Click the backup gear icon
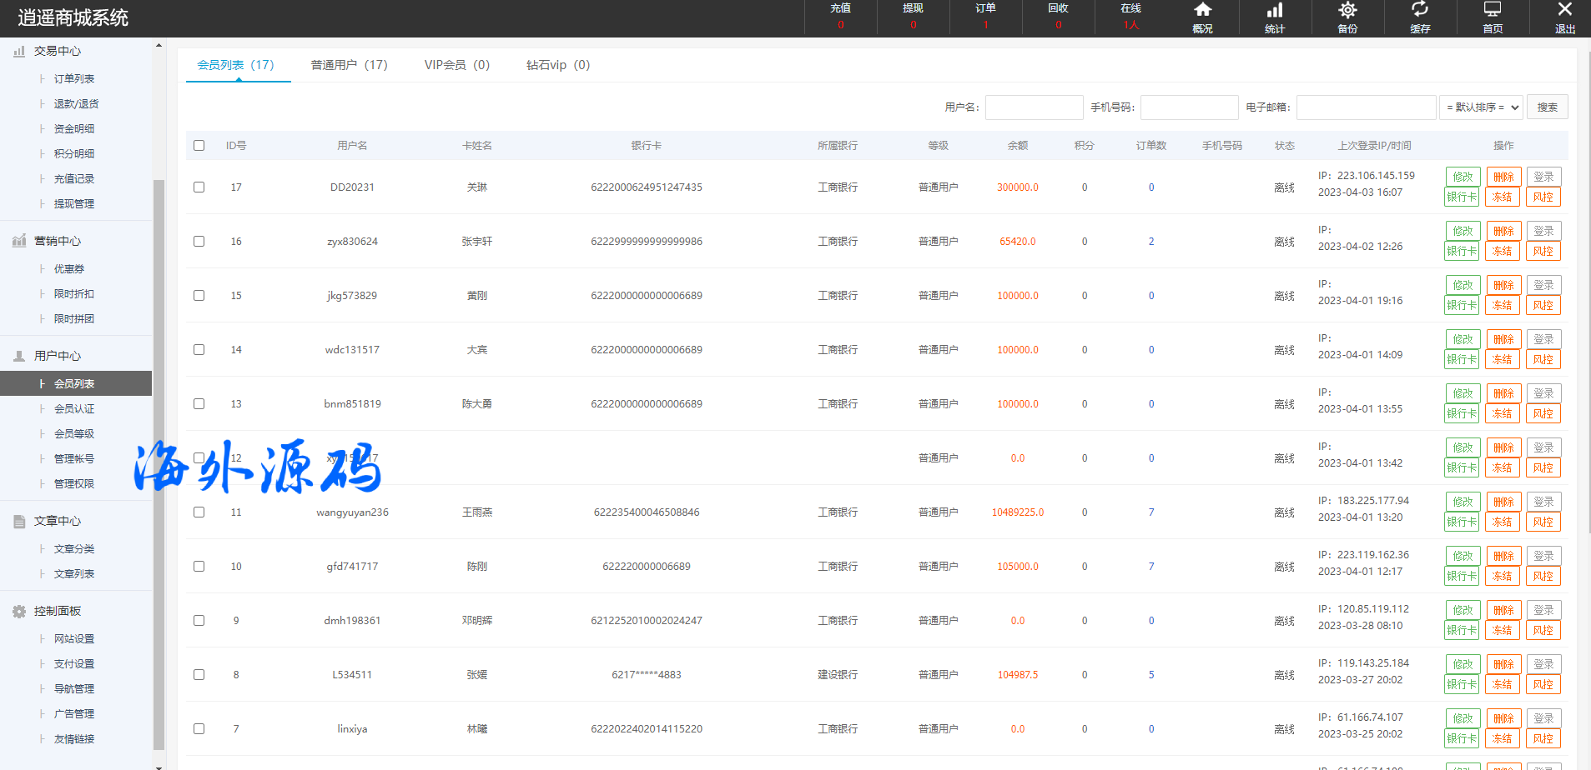Viewport: 1591px width, 770px height. coord(1347,11)
